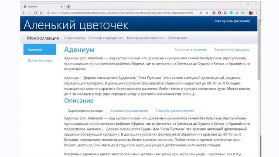Switch to the Способы размножения tab
Viewport: 279px width, 157px height.
pyautogui.click(x=174, y=110)
